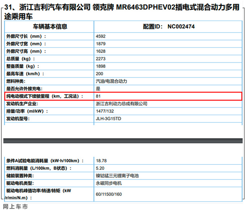Select the config ID 'NC002474'
The width and height of the screenshot is (246, 210).
coord(181,26)
